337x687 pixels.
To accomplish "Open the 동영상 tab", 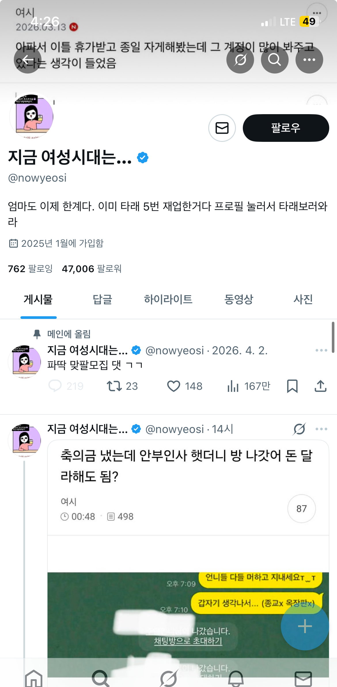I will point(238,300).
